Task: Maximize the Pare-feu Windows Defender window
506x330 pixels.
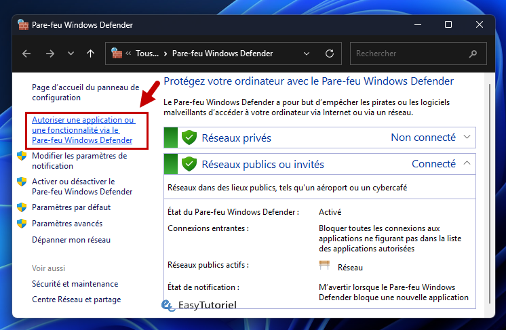Action: point(448,24)
